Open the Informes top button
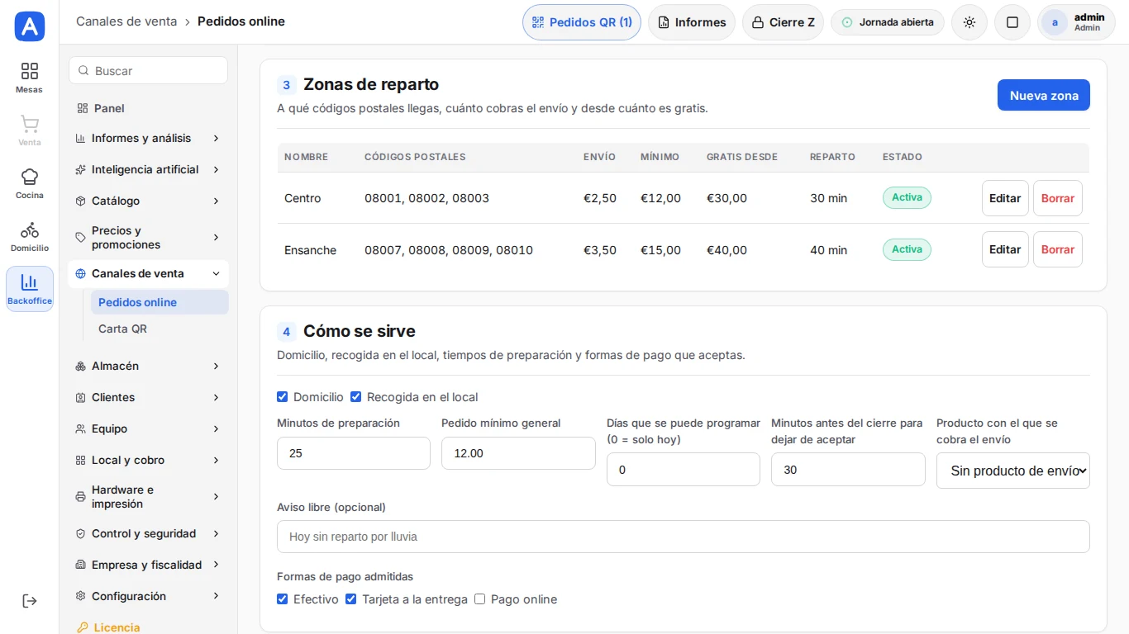This screenshot has width=1129, height=634. click(692, 22)
